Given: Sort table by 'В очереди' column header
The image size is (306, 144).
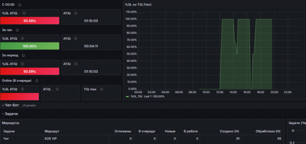Looking at the screenshot, I should [x=147, y=131].
